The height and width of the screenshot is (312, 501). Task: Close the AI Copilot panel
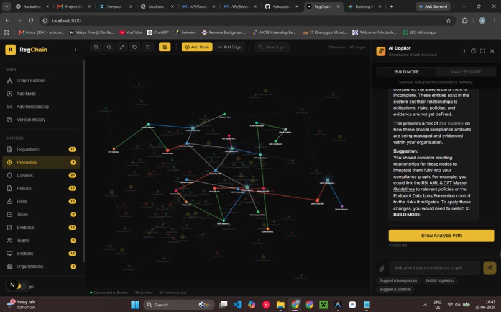pos(492,51)
